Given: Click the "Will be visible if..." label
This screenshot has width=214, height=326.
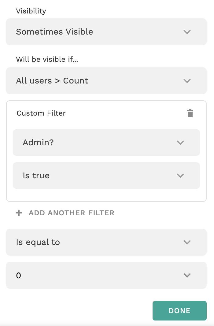Looking at the screenshot, I should 47,59.
